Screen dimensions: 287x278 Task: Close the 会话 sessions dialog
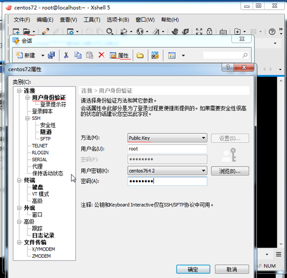point(242,39)
